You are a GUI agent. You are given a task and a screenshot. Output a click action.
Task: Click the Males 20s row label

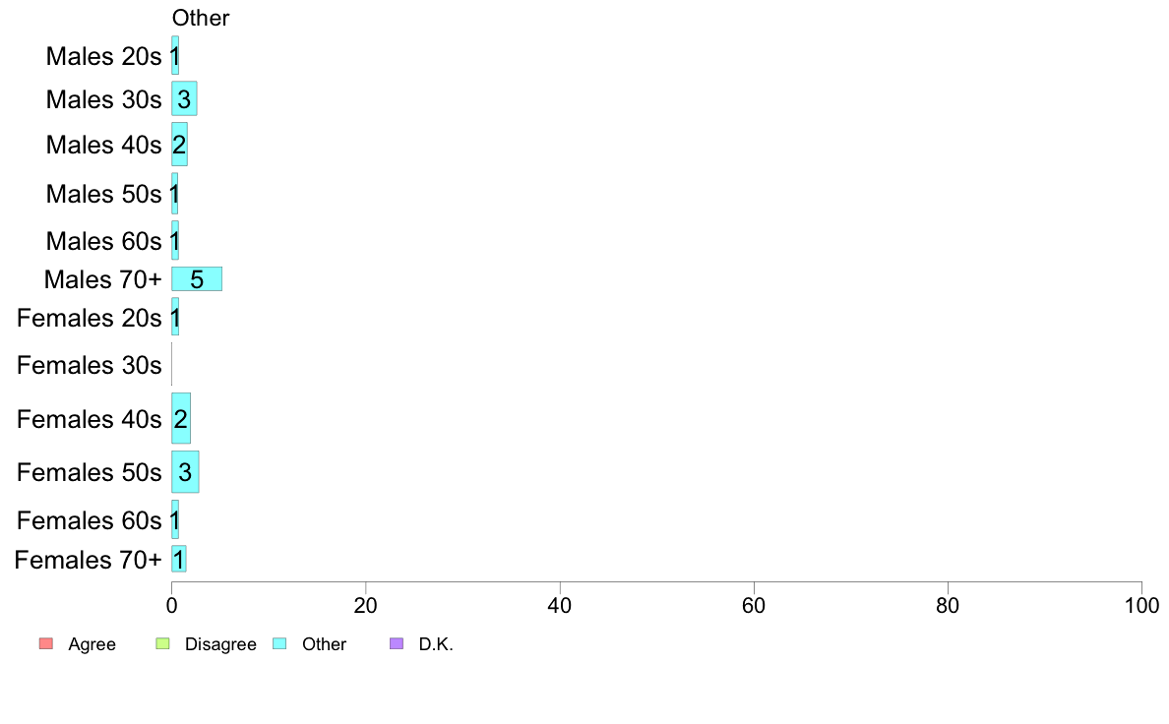click(103, 57)
